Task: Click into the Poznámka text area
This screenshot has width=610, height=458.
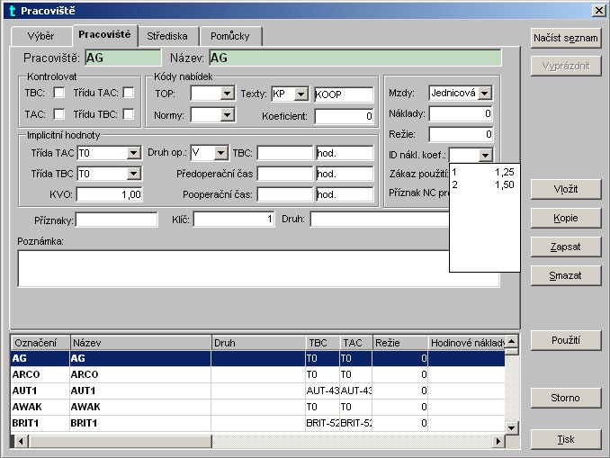Action: (x=233, y=269)
